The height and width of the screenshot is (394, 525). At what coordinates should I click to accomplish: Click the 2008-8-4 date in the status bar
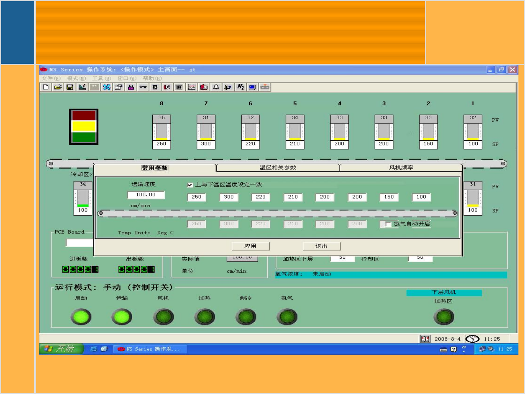tap(447, 339)
